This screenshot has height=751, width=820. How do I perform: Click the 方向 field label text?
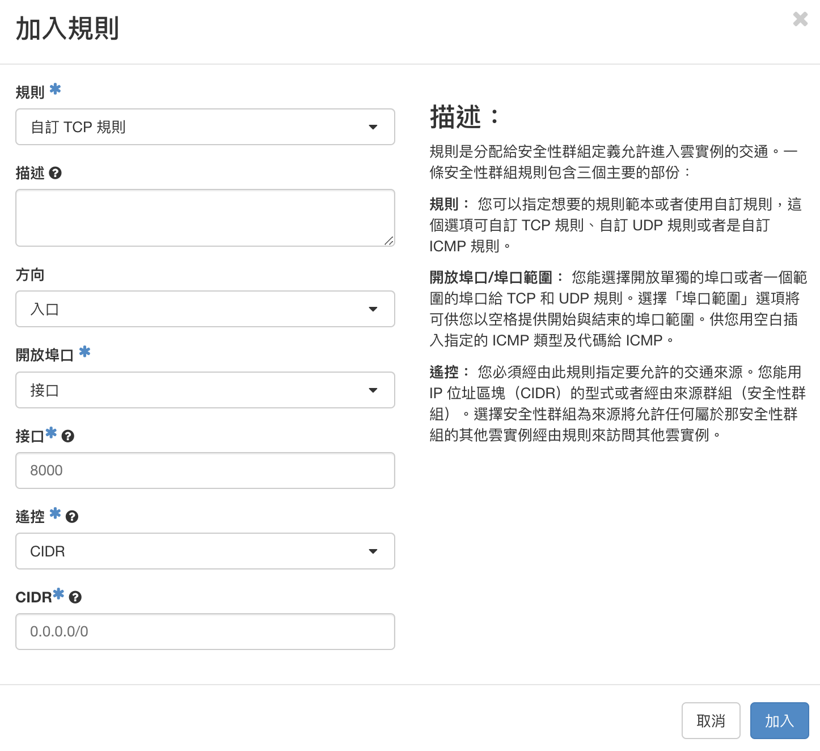30,275
